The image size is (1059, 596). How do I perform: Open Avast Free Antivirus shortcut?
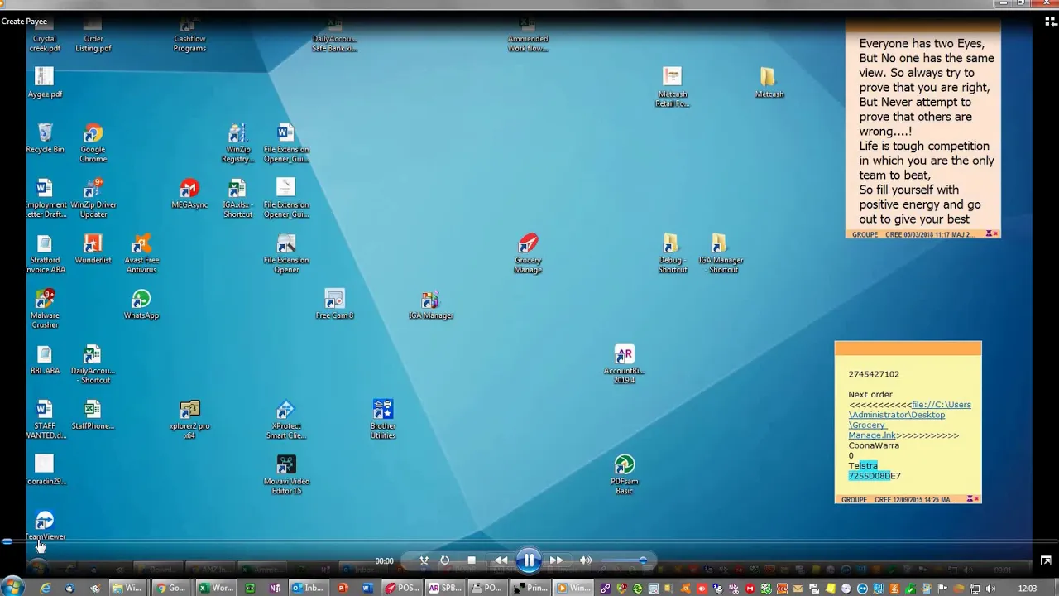pyautogui.click(x=141, y=254)
